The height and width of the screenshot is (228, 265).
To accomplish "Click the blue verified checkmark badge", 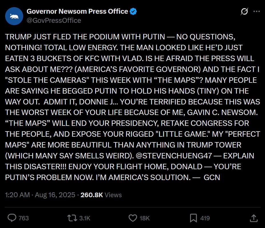I will [134, 11].
